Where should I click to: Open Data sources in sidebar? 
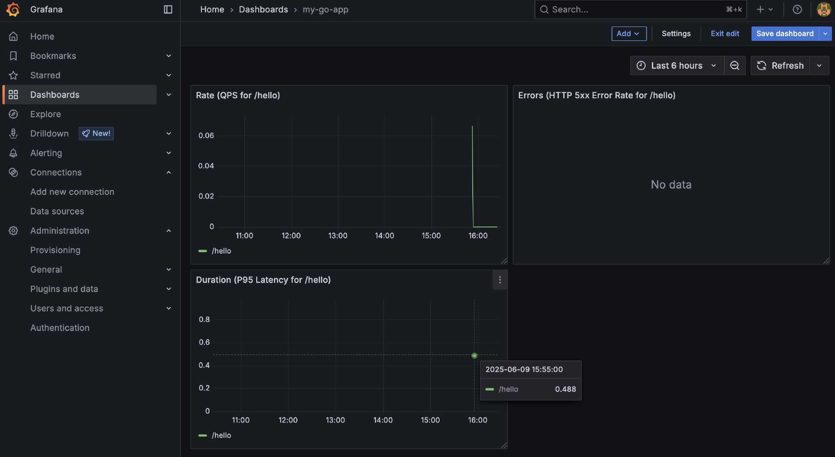point(57,211)
